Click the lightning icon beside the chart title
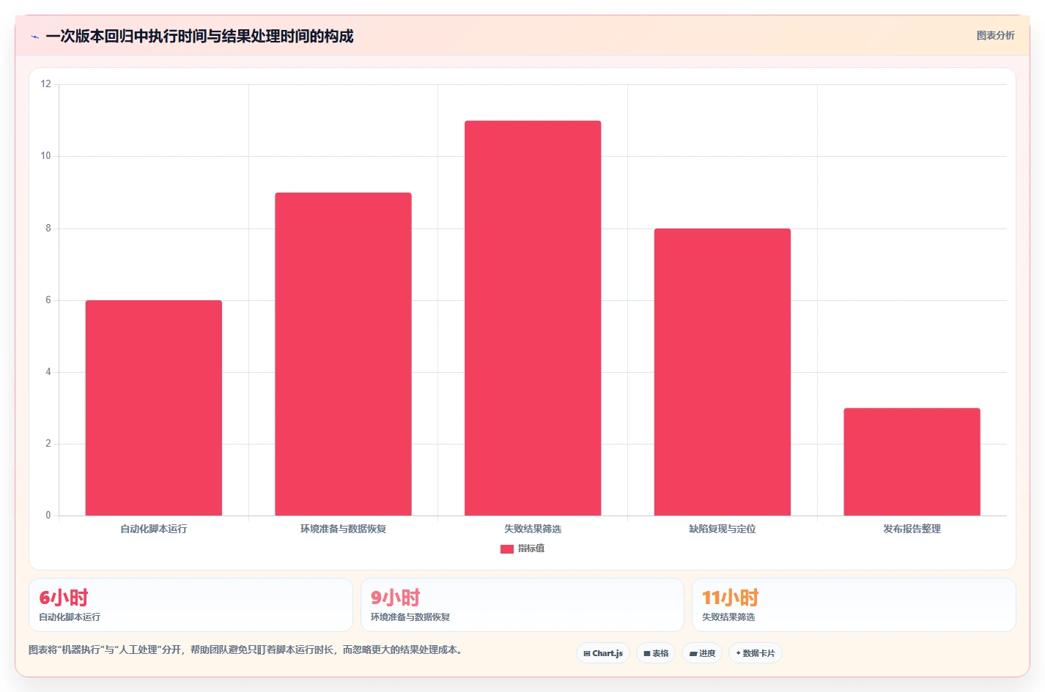 coord(34,37)
